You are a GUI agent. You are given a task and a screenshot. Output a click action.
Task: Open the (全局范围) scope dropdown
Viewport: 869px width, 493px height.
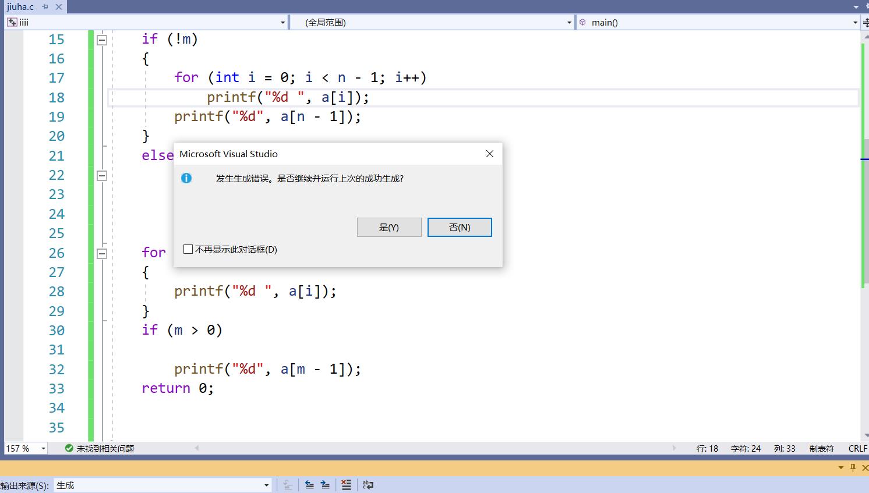[x=570, y=23]
